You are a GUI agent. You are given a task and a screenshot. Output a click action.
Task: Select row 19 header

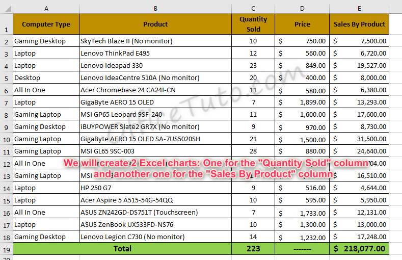click(x=7, y=249)
